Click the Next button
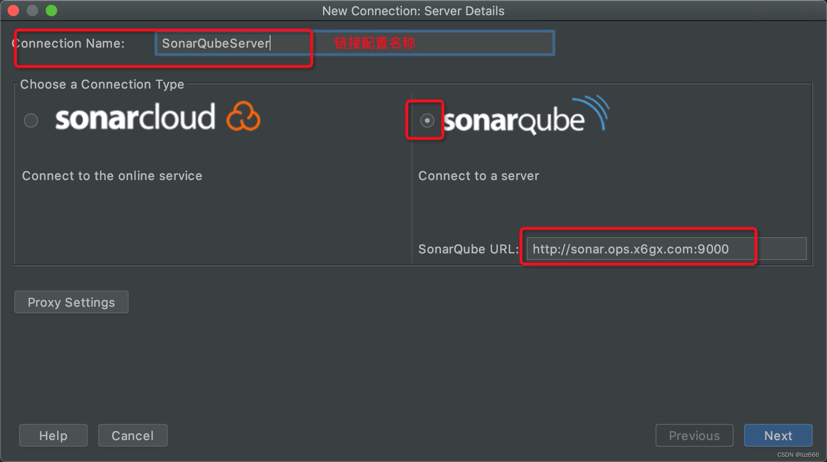 [x=777, y=435]
